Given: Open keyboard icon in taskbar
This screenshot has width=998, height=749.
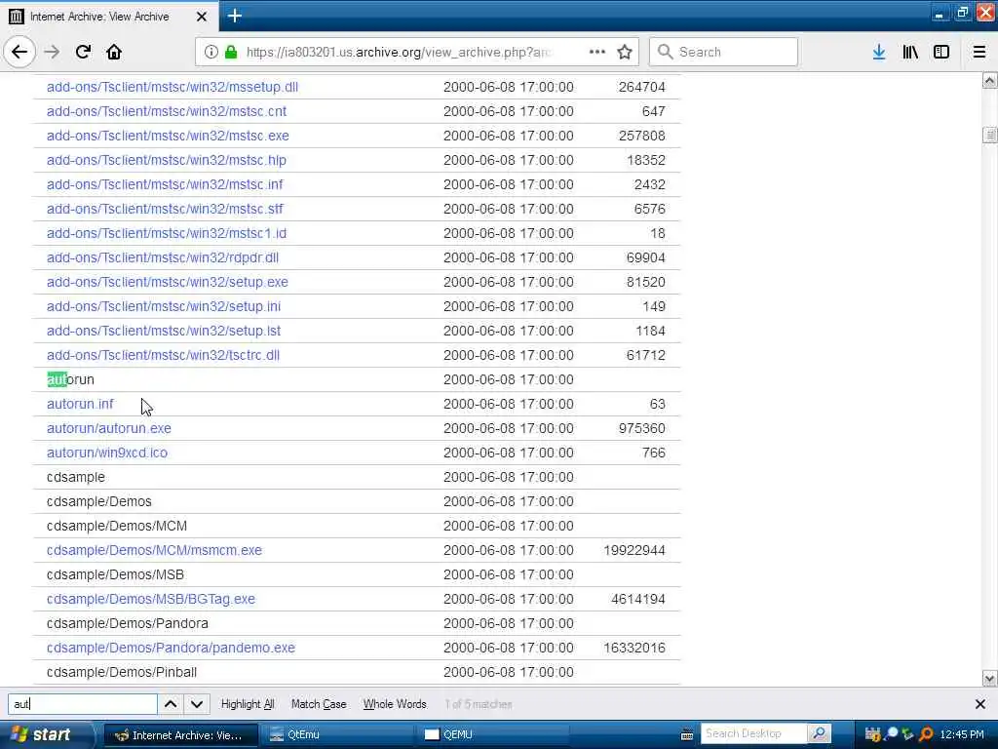Looking at the screenshot, I should coord(687,735).
